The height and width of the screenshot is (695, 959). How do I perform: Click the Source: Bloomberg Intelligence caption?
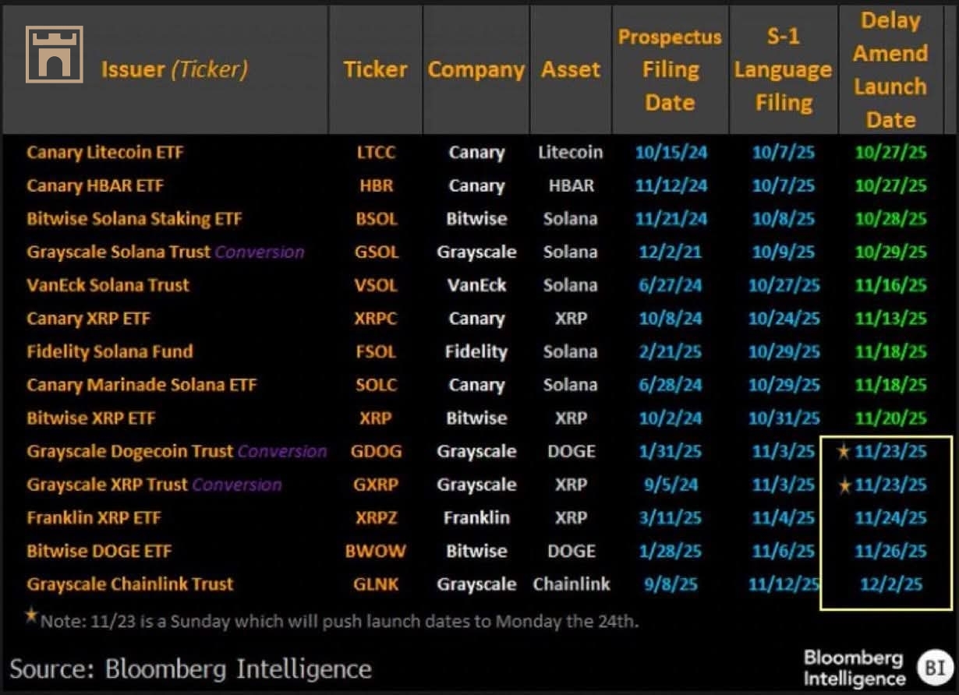click(x=190, y=668)
